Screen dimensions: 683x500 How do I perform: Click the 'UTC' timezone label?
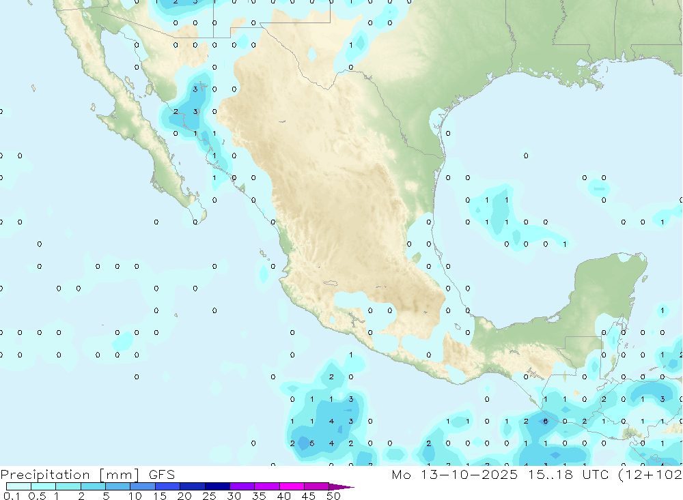(x=596, y=474)
